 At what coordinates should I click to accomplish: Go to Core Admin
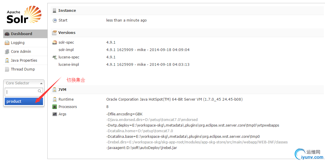click(x=25, y=52)
